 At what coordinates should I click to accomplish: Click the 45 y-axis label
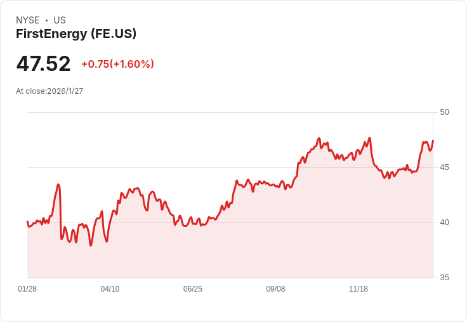click(444, 167)
